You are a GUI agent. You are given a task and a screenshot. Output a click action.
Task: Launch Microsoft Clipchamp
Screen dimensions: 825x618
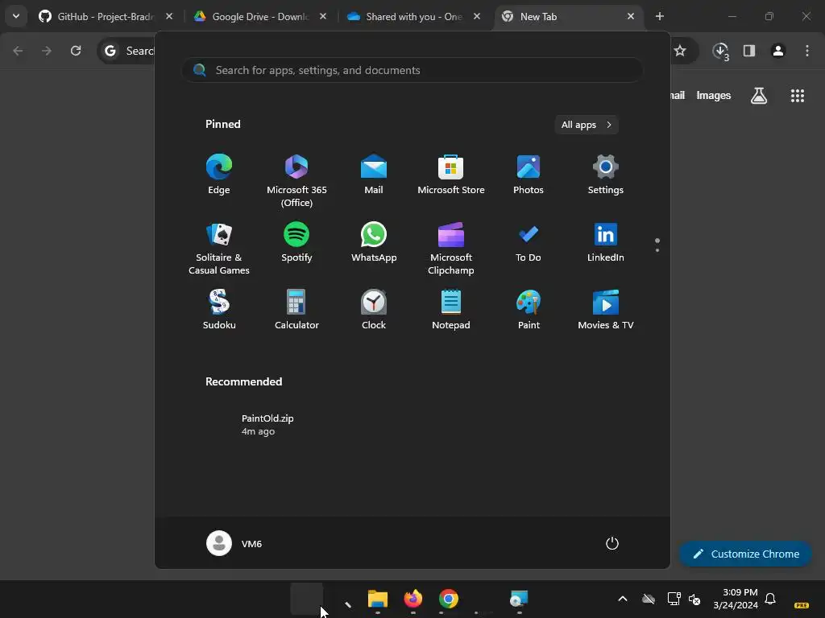click(x=451, y=249)
